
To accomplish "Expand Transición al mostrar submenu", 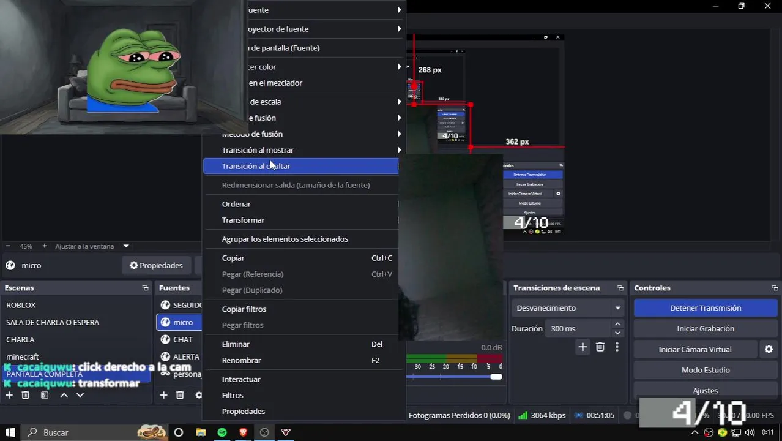I will (x=399, y=150).
